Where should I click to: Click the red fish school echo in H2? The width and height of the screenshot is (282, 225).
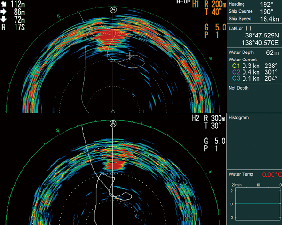pyautogui.click(x=114, y=165)
